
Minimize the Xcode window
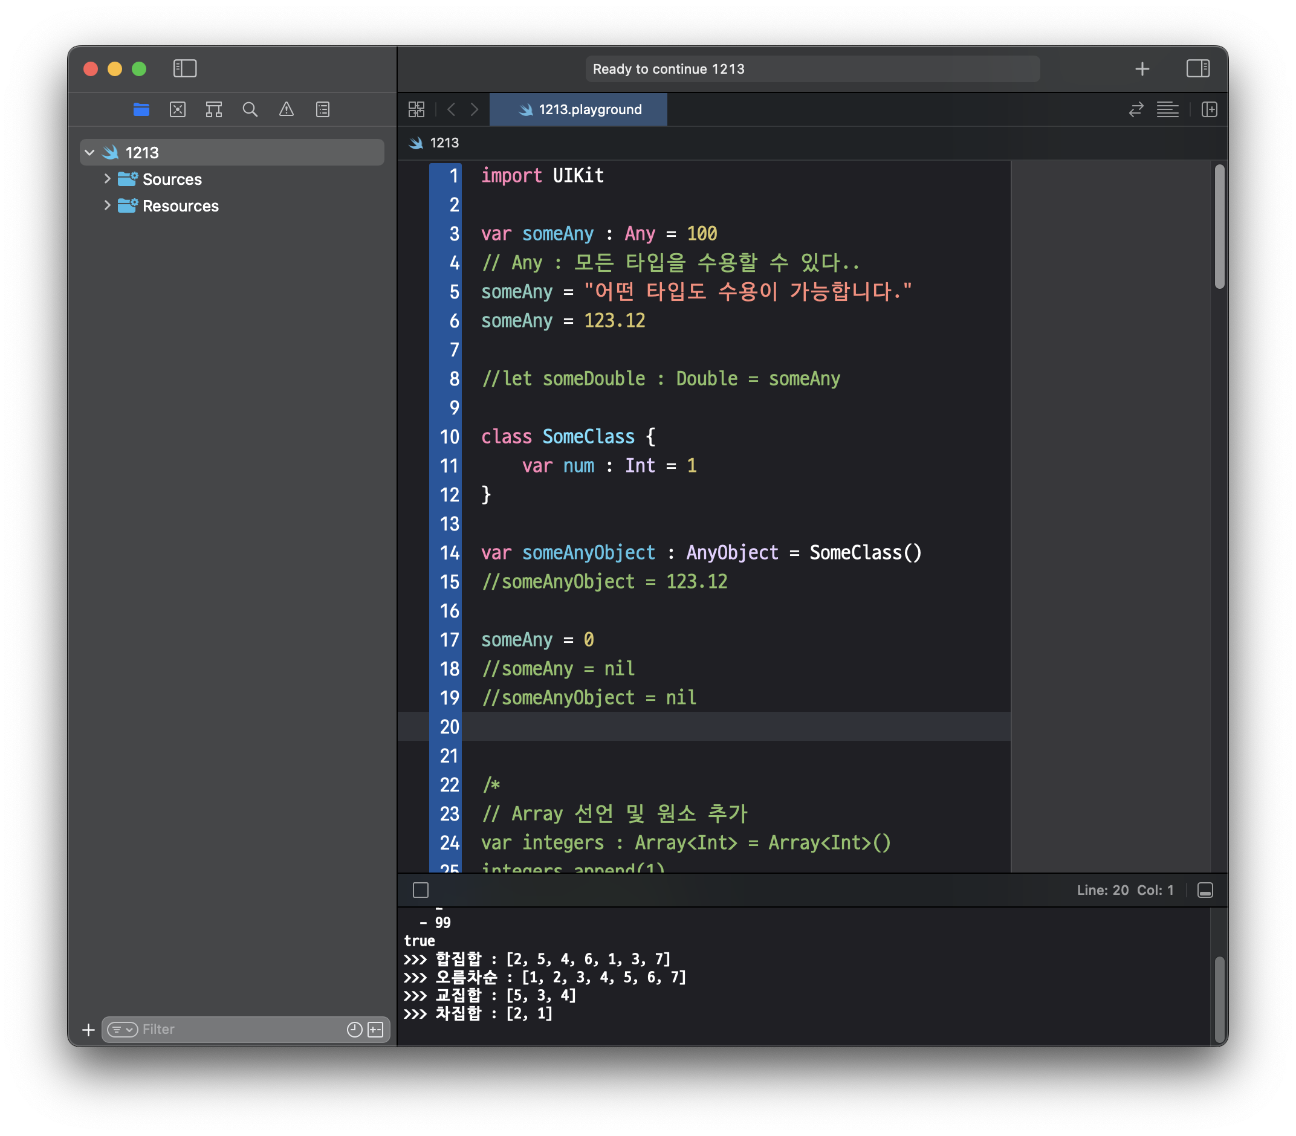115,68
